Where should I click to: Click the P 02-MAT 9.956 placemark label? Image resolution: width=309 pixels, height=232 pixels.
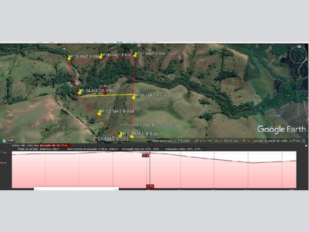140,134
